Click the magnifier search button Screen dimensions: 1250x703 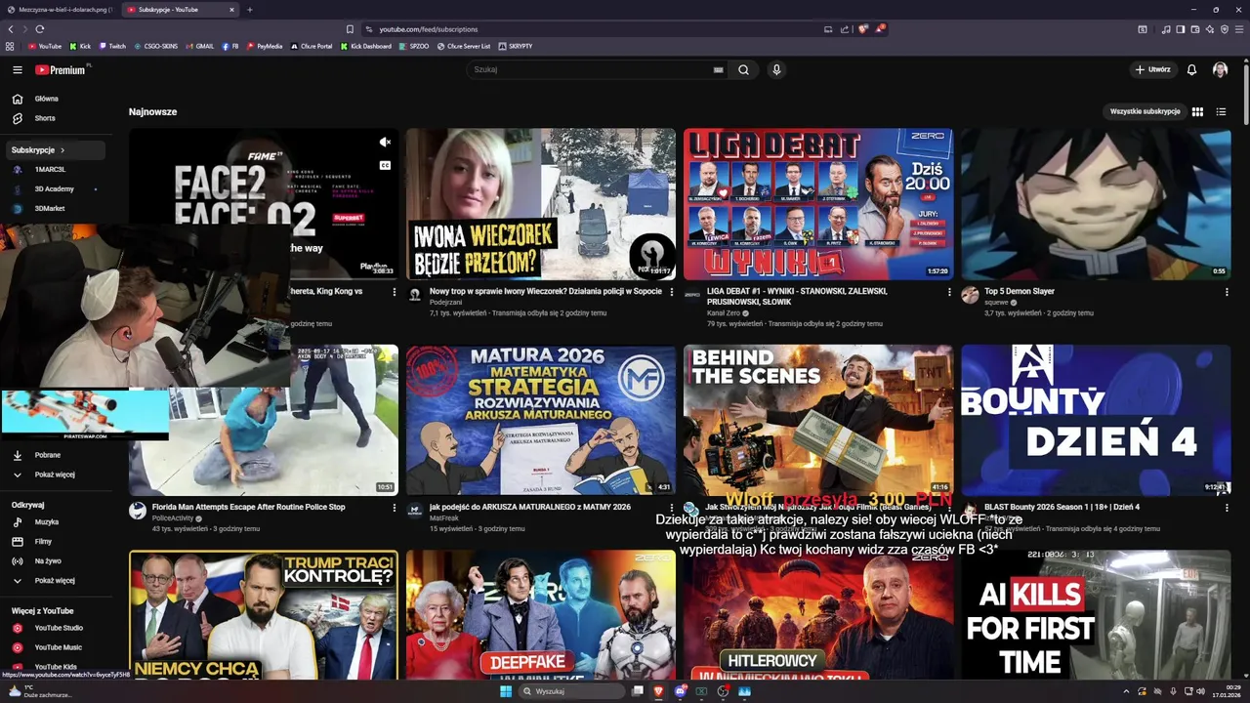743,69
